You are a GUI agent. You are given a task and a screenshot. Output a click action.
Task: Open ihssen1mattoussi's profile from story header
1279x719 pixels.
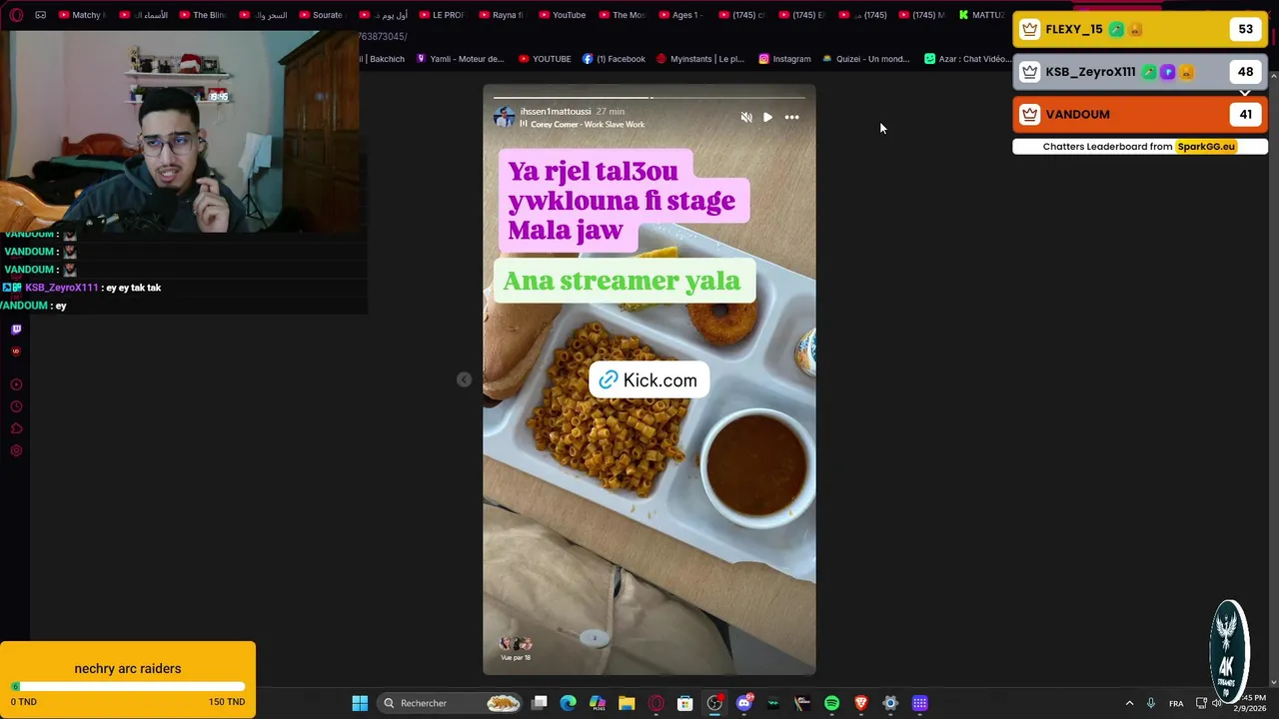tap(556, 112)
